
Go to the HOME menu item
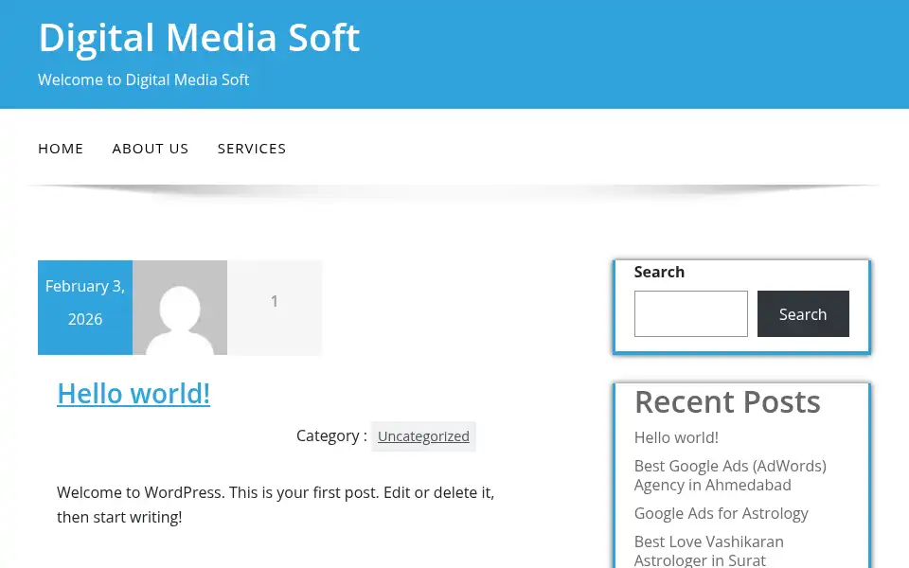pyautogui.click(x=61, y=149)
